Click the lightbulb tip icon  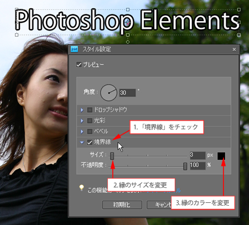(x=81, y=188)
